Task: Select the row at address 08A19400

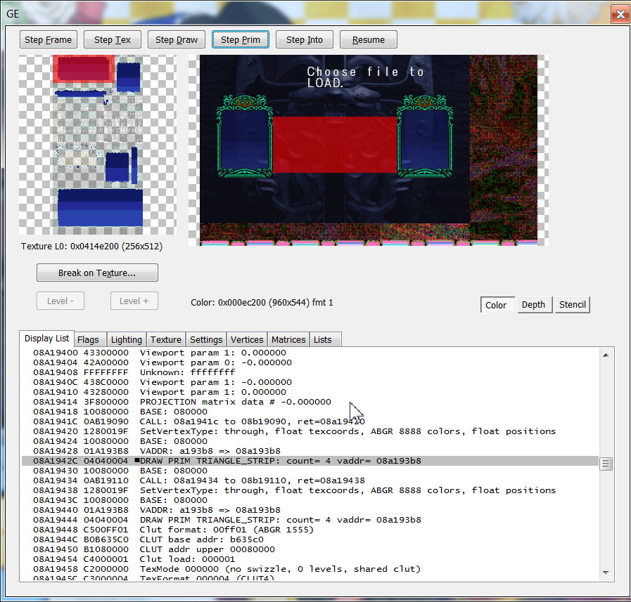Action: [x=310, y=353]
